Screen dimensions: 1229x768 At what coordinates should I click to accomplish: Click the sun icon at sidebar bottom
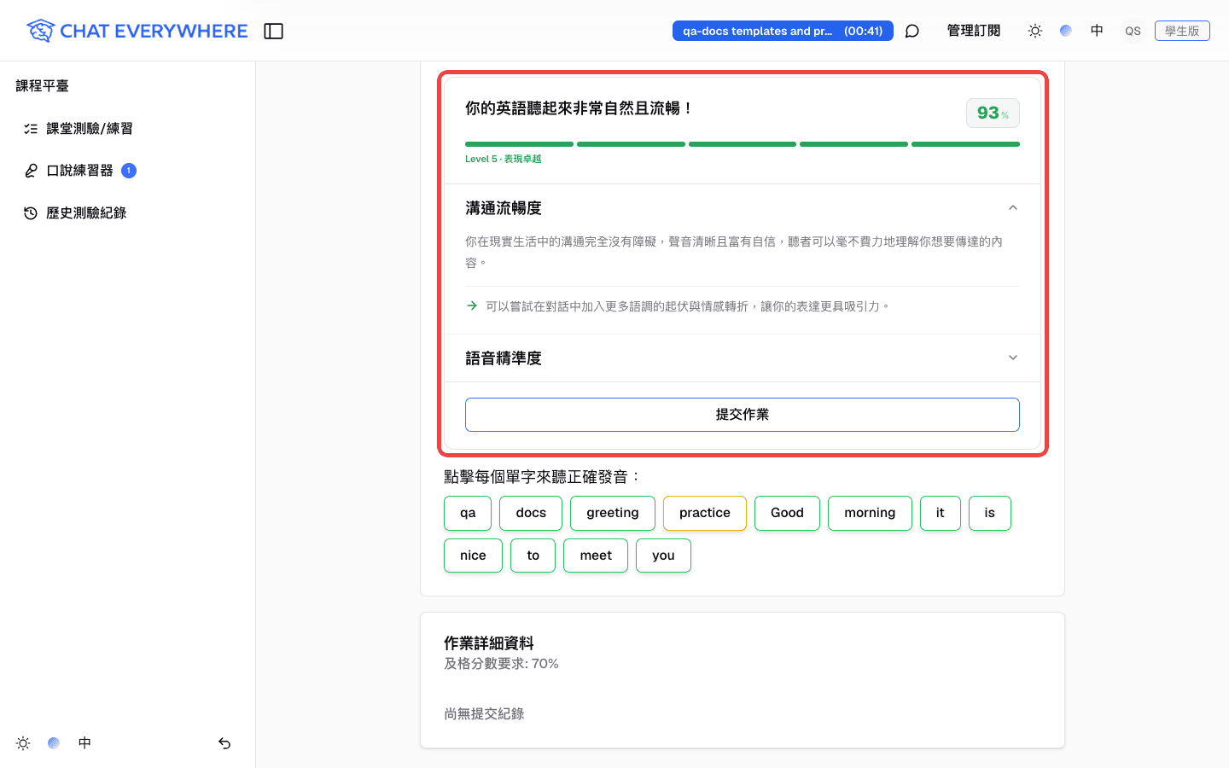(23, 743)
